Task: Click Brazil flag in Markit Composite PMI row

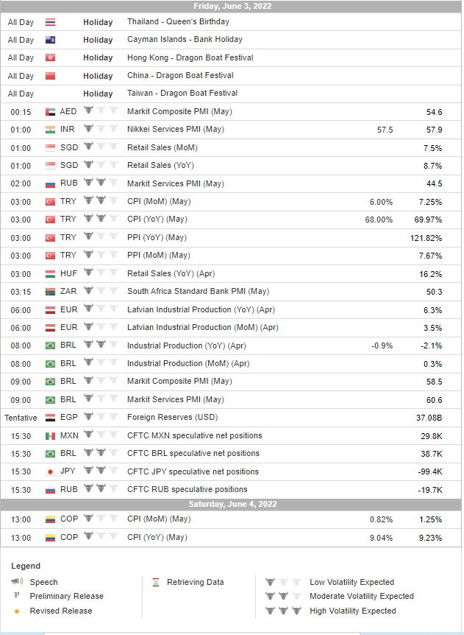Action: (50, 382)
